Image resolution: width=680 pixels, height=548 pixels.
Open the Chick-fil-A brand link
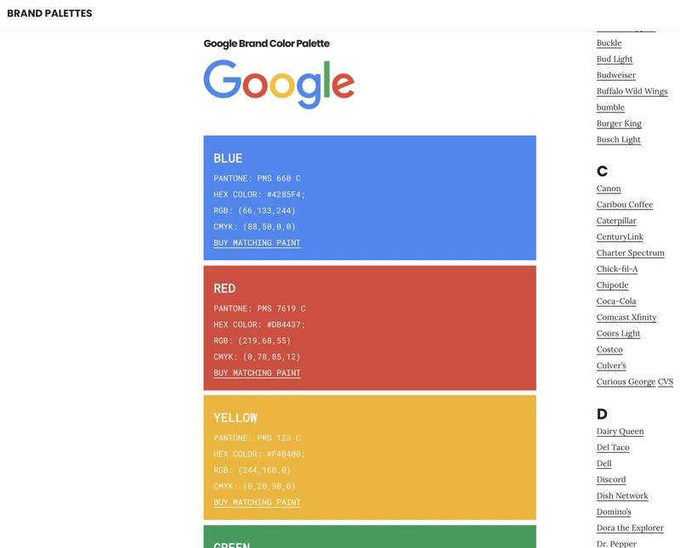617,268
